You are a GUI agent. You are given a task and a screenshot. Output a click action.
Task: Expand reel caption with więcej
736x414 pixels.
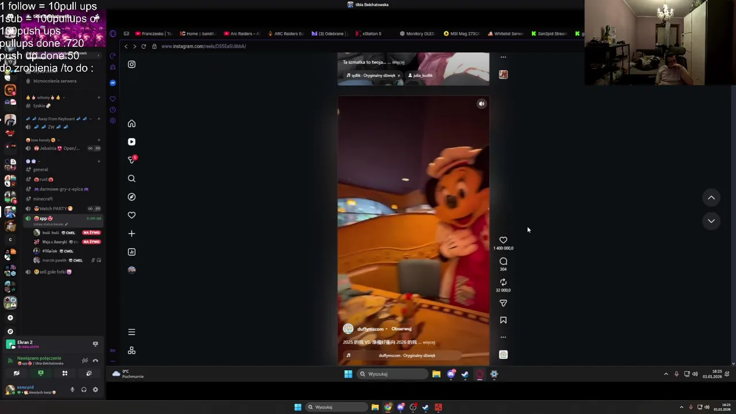click(428, 342)
